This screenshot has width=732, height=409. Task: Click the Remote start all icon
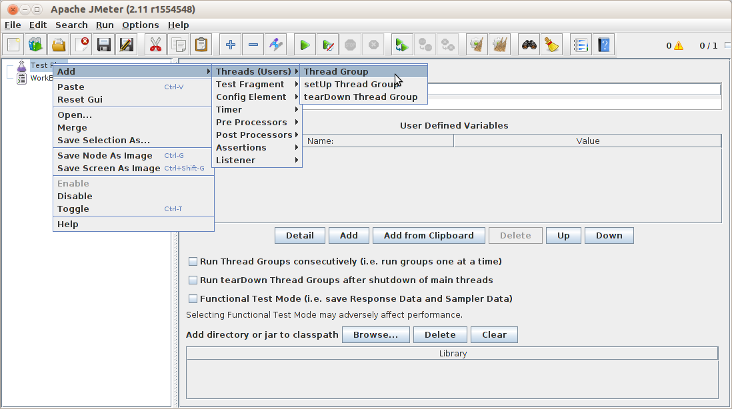(402, 45)
